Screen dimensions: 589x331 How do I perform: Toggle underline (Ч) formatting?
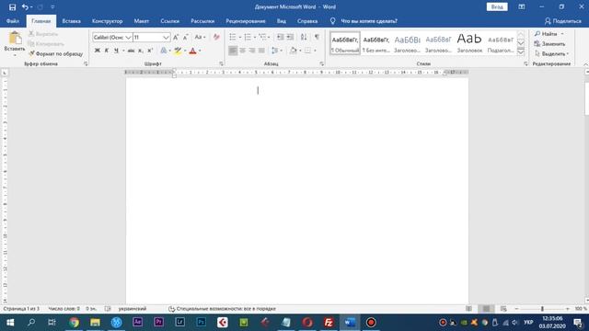pyautogui.click(x=116, y=51)
